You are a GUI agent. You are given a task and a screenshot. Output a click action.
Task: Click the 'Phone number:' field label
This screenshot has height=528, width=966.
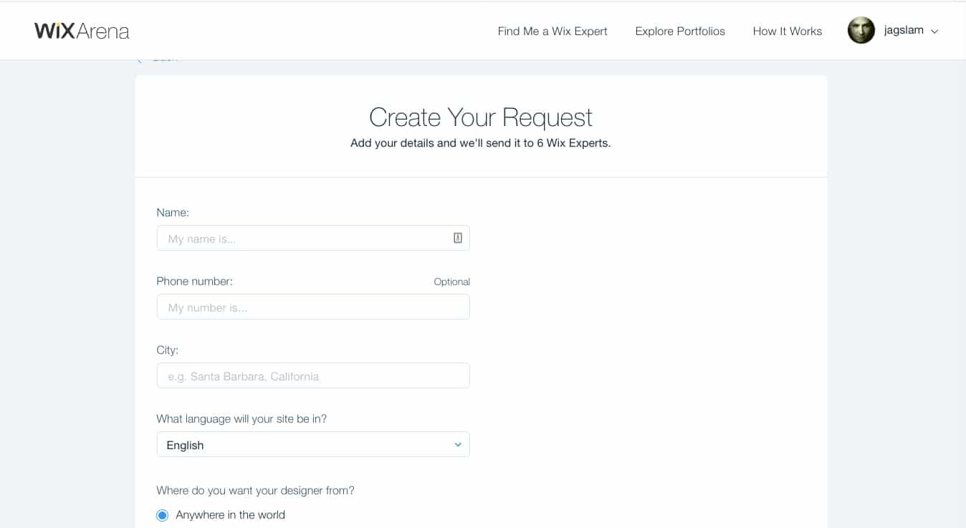(194, 281)
